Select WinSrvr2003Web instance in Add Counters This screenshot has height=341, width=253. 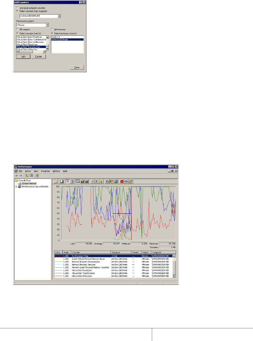67,40
